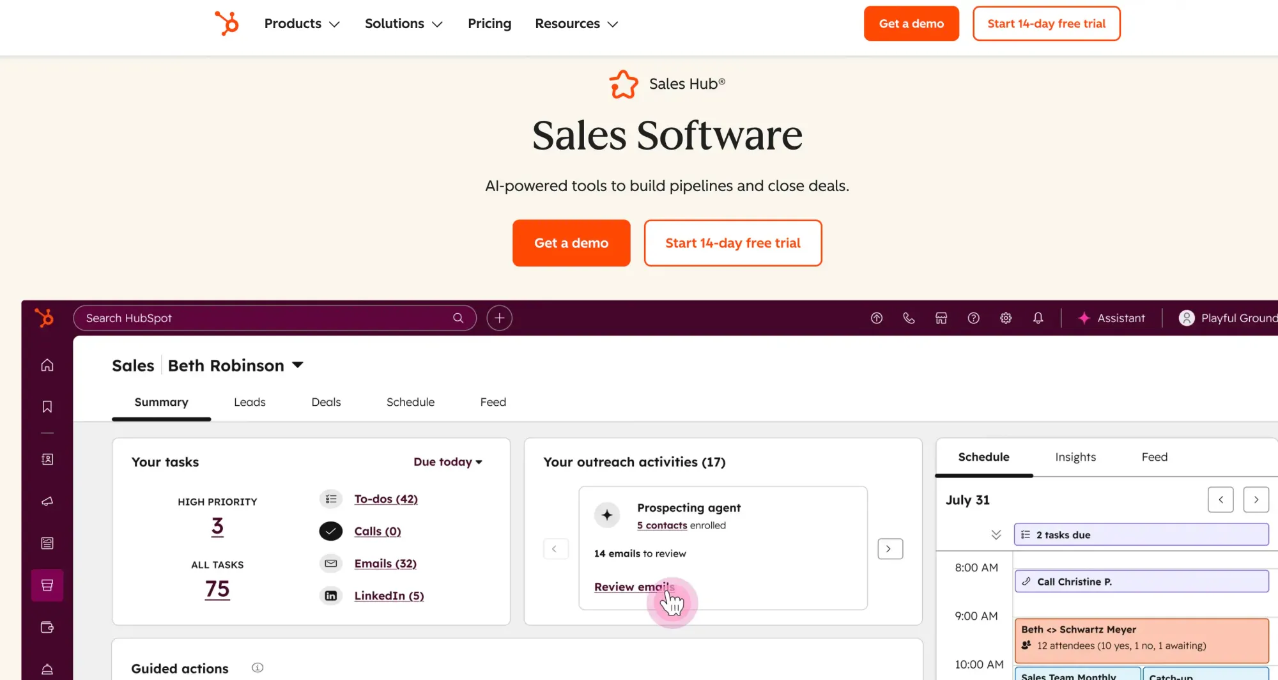This screenshot has width=1278, height=680.
Task: Click Start 14-day free trial
Action: 733,243
